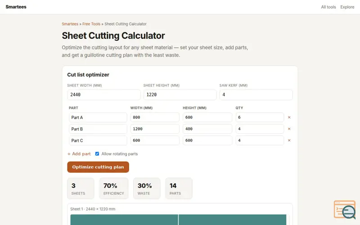Open Explore in the header
Image resolution: width=360 pixels, height=225 pixels.
coord(347,7)
